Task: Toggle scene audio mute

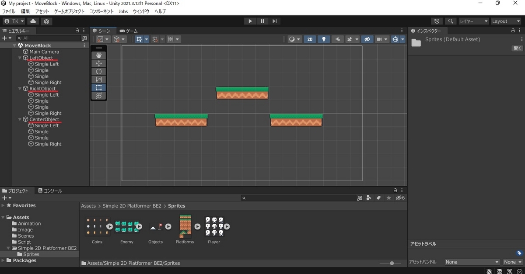Action: tap(337, 39)
